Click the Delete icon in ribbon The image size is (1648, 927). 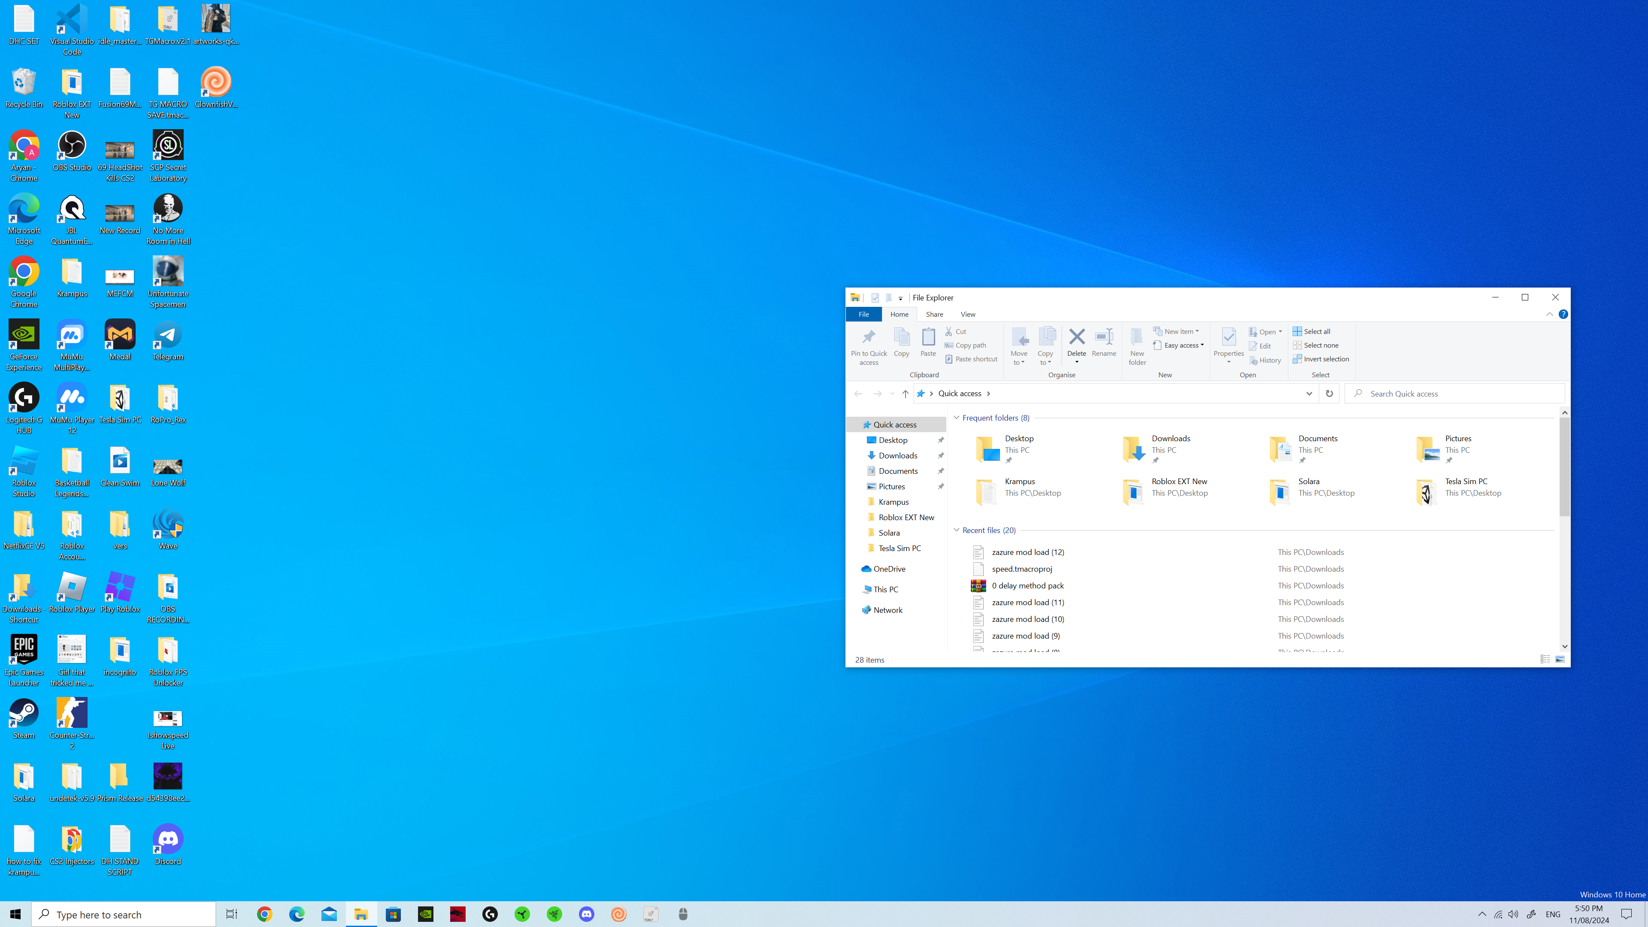pyautogui.click(x=1076, y=337)
